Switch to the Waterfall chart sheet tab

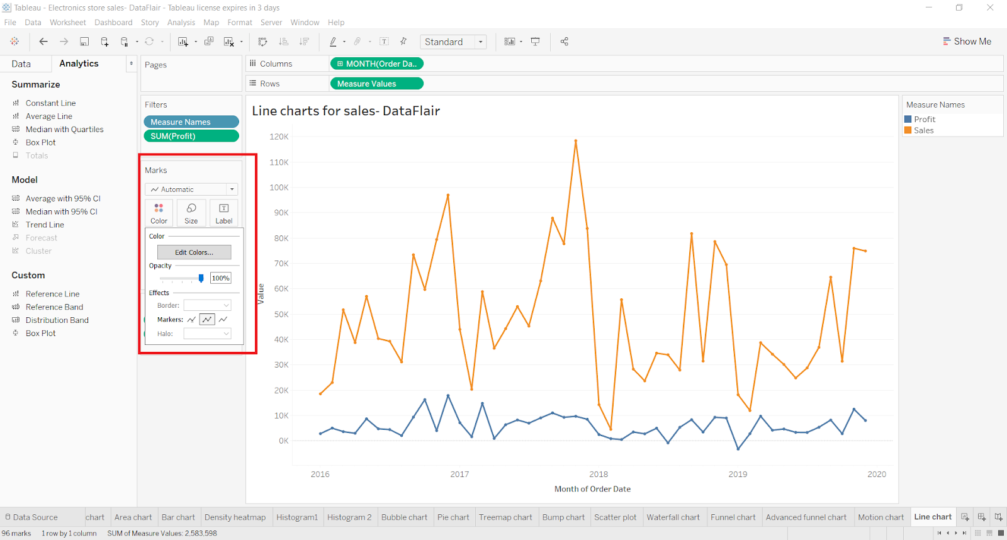pyautogui.click(x=673, y=517)
